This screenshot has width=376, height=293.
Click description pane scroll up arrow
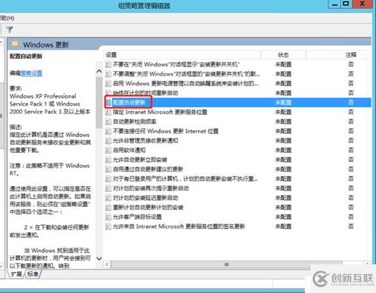[x=99, y=71]
